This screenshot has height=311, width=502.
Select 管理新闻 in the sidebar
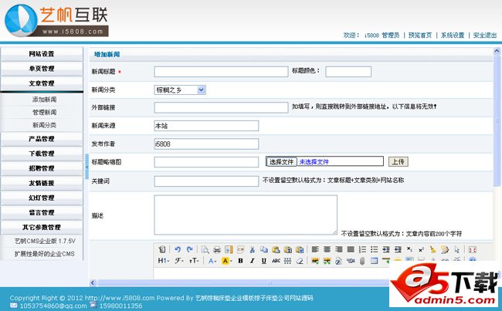point(44,112)
